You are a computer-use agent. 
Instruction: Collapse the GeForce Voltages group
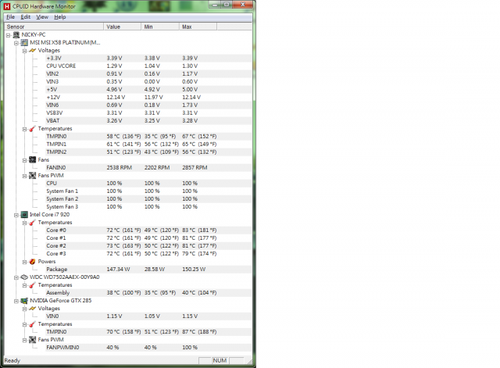click(24, 309)
